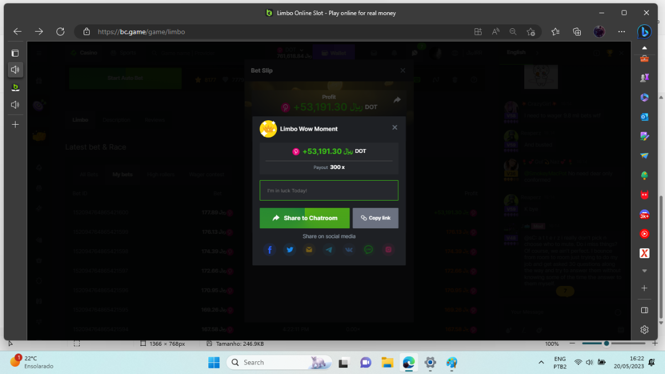Open File Explorer from the taskbar

(387, 362)
